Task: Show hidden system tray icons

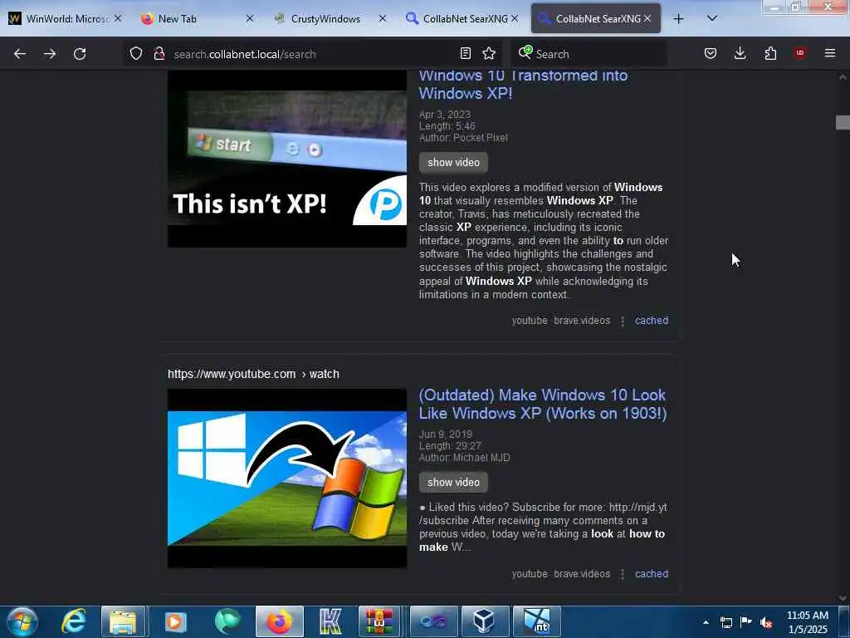Action: tap(706, 622)
